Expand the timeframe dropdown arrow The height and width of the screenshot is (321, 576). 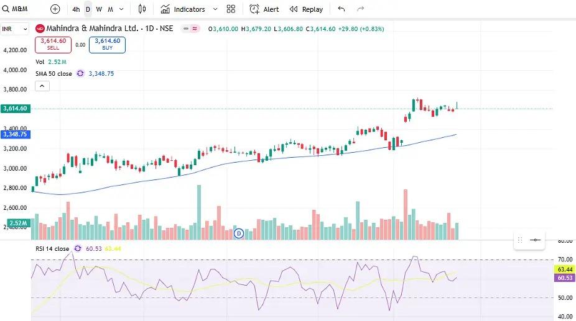[x=121, y=9]
